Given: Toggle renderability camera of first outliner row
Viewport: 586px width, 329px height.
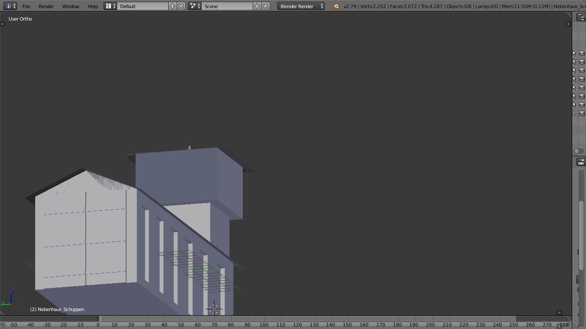Looking at the screenshot, I should (582, 53).
